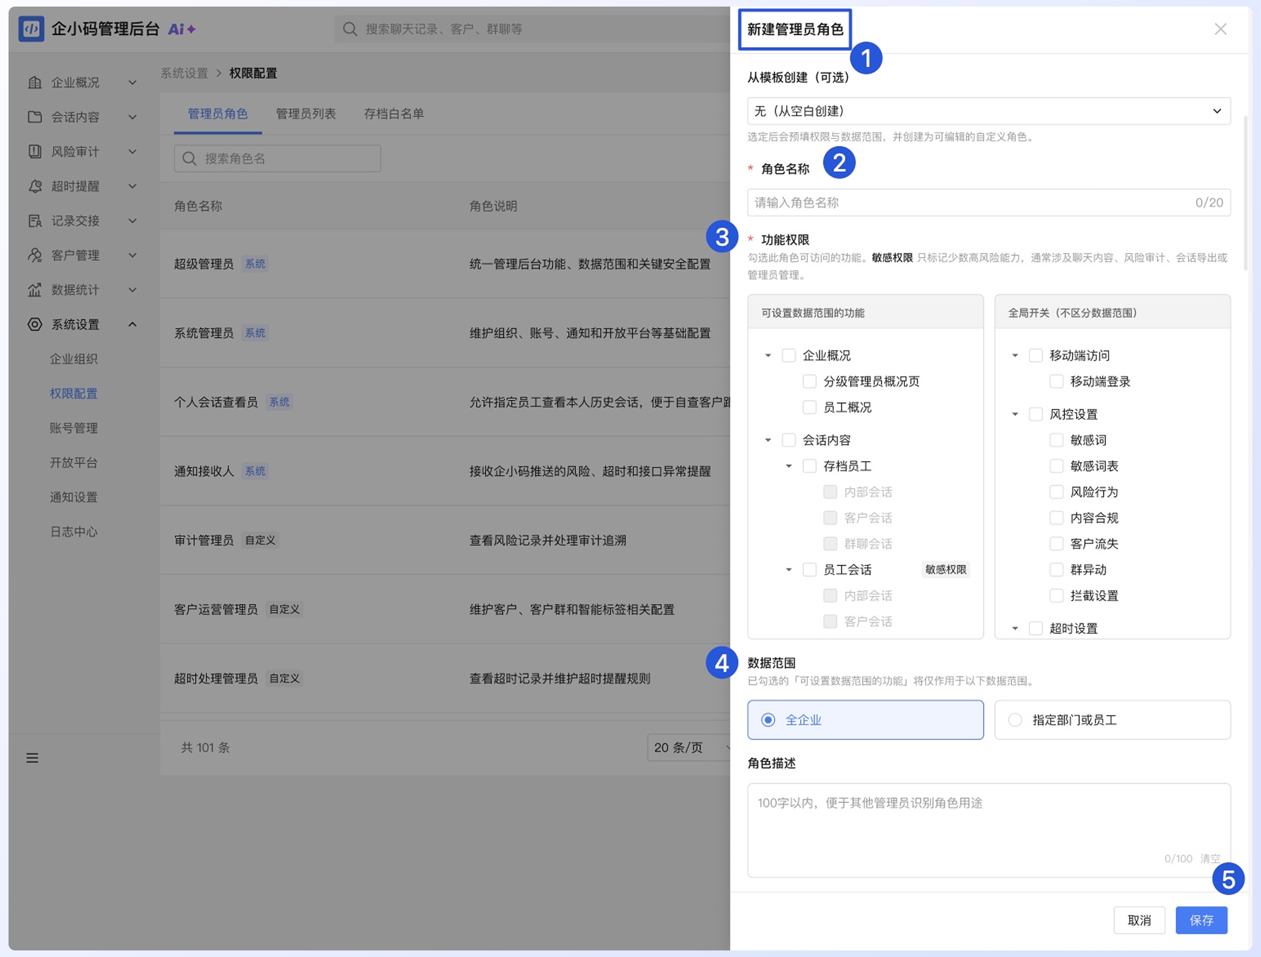The width and height of the screenshot is (1261, 957).
Task: Collapse the 员工会话 tree node
Action: pos(789,570)
